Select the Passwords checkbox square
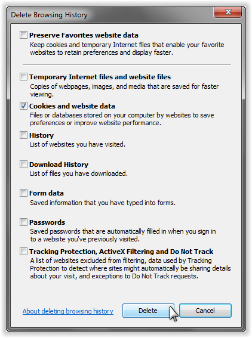Image resolution: width=252 pixels, height=338 pixels. coord(23,222)
